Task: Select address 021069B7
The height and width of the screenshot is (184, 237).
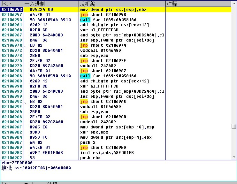Action: click(12, 142)
